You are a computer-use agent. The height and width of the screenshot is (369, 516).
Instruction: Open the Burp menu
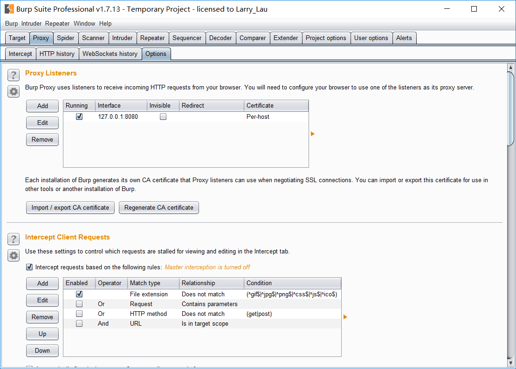coord(12,24)
